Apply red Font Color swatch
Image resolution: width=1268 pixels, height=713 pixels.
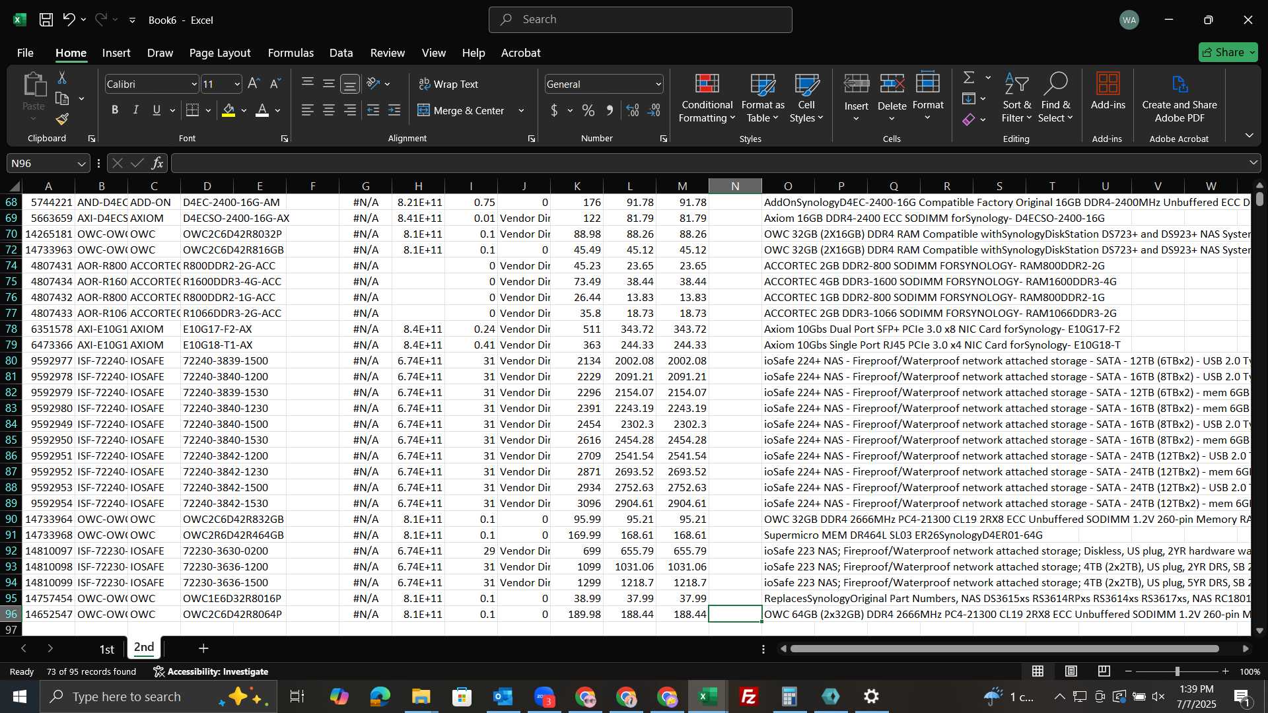(x=262, y=110)
